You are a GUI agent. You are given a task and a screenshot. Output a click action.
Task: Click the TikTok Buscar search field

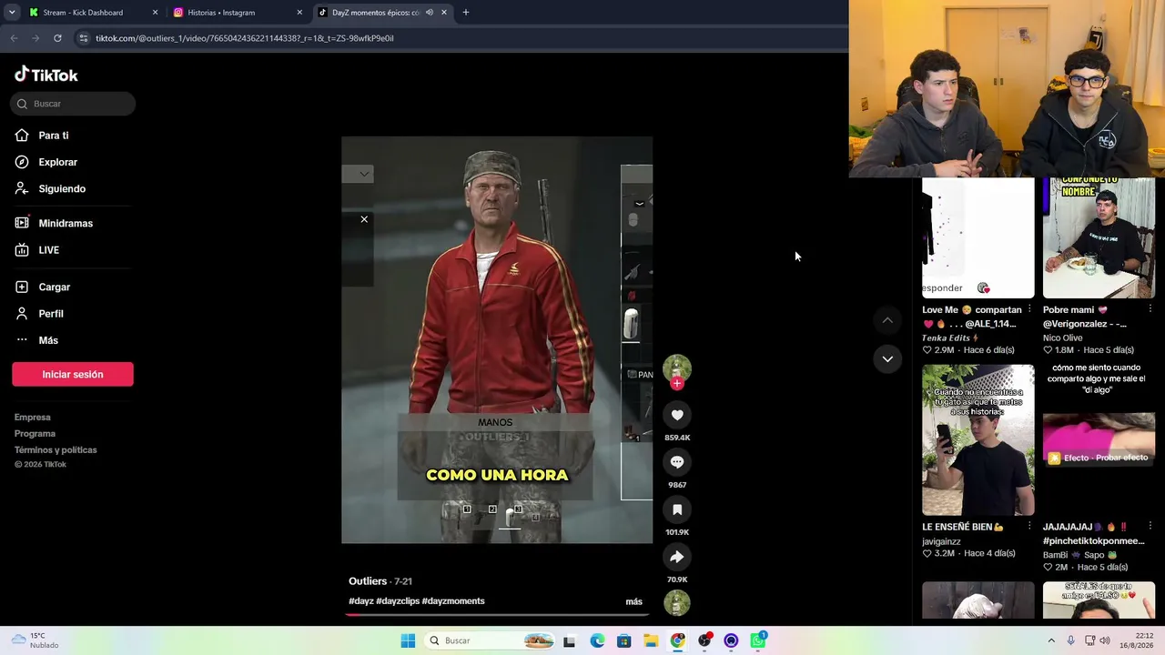[x=73, y=104]
